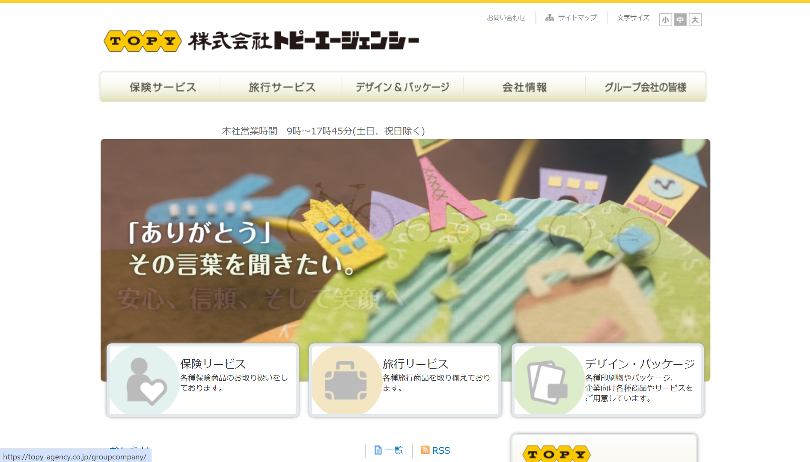Click the sitemap icon in the top bar
810x462 pixels.
[549, 18]
